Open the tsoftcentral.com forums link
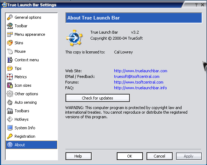This screenshot has height=165, width=207. click(x=139, y=82)
